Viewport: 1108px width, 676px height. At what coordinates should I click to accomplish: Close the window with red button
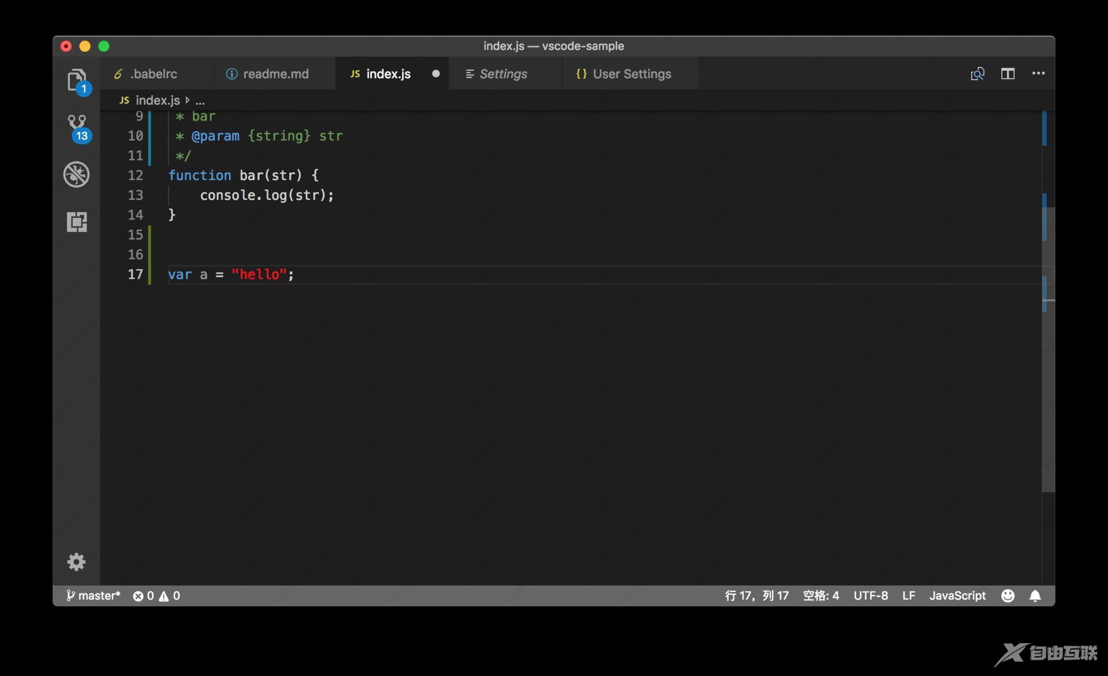[x=66, y=46]
